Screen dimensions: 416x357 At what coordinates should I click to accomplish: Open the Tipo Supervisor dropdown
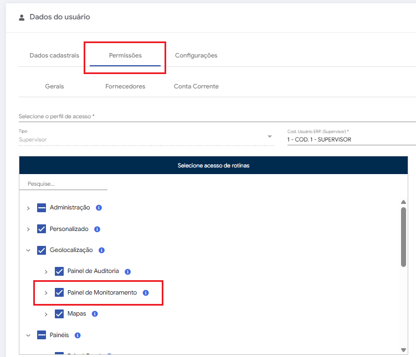(269, 136)
